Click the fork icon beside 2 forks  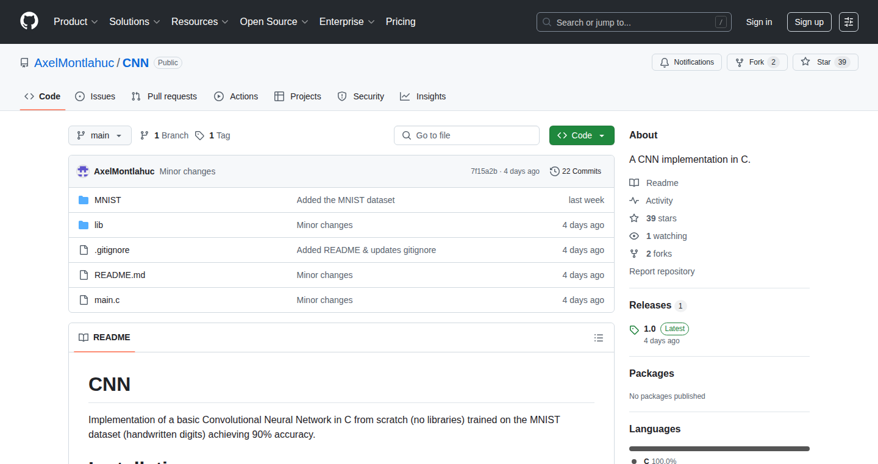coord(634,254)
